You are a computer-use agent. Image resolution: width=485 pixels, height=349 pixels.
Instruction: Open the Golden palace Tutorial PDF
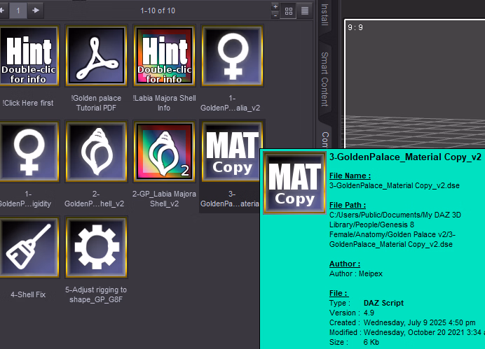pos(95,57)
